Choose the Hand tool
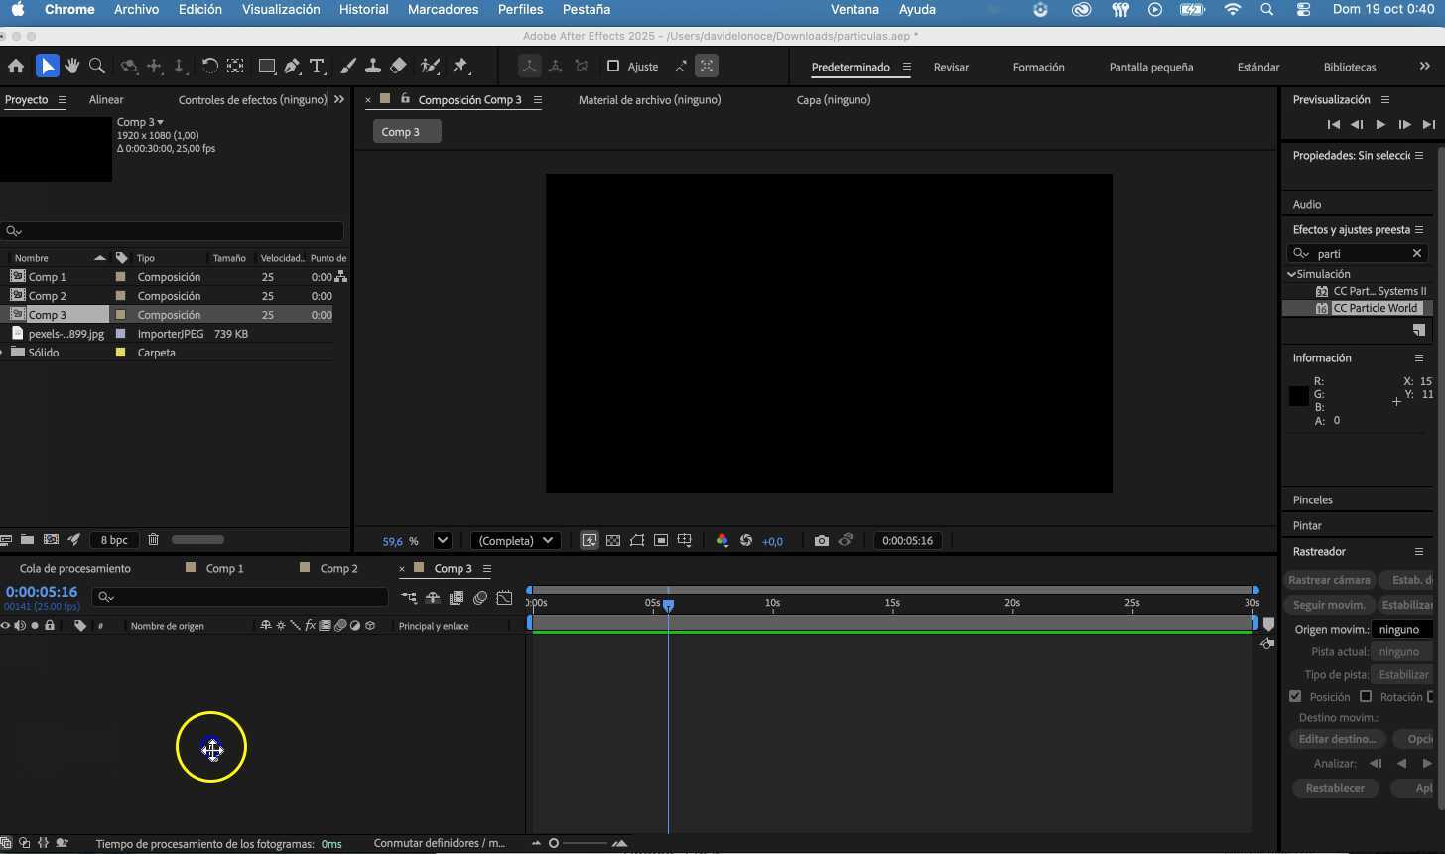This screenshot has width=1445, height=854. (72, 67)
